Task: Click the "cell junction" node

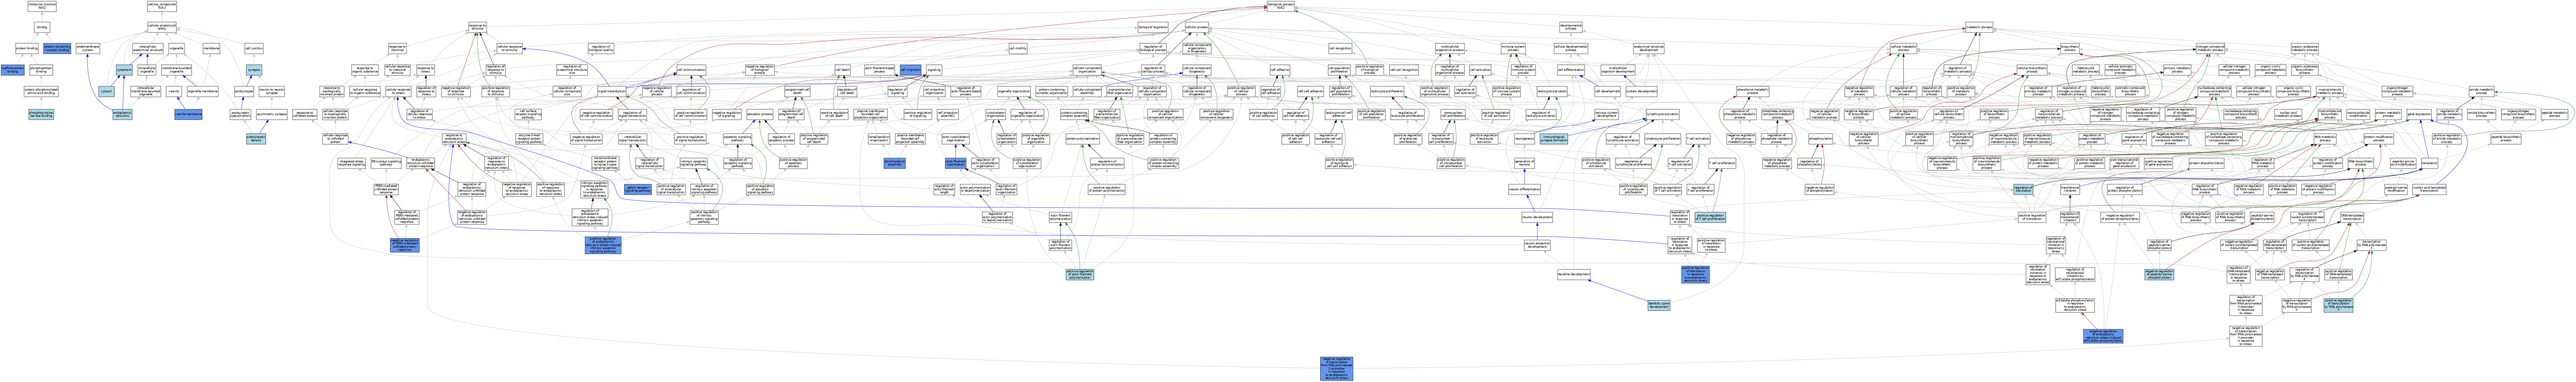Action: click(254, 48)
